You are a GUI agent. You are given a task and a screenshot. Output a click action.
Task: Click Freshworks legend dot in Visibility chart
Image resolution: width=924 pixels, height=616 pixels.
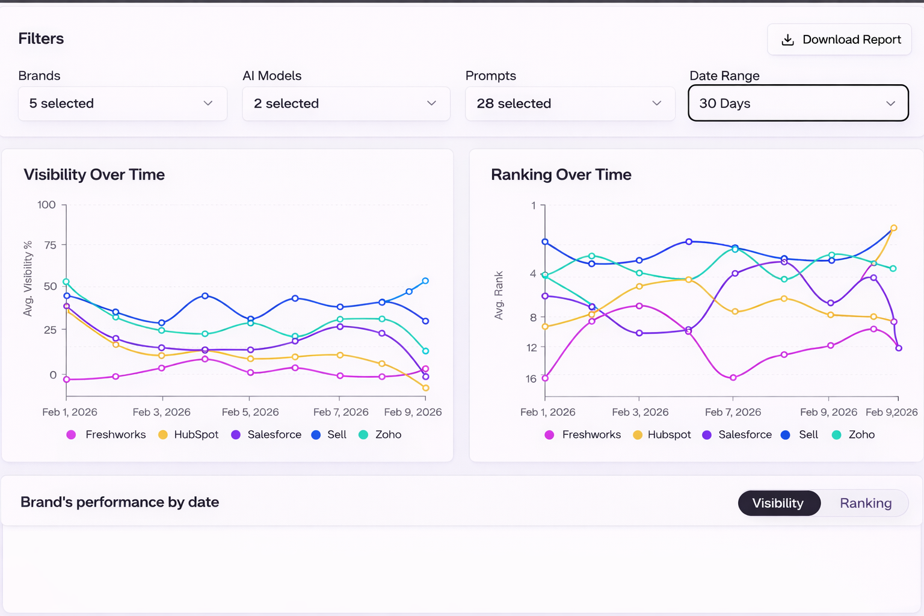point(71,435)
